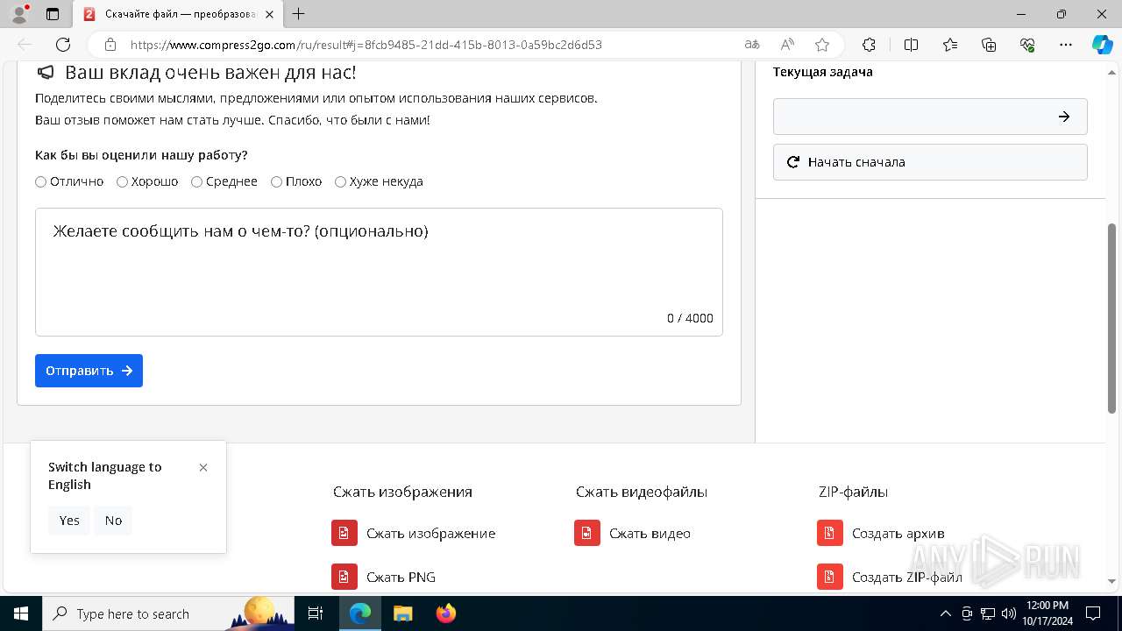Open the Создать ZIP-файл link

907,577
